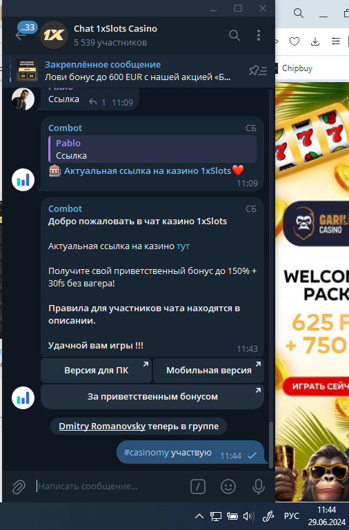Click За приветственным бонусом button
This screenshot has height=530, width=349.
coord(152,397)
